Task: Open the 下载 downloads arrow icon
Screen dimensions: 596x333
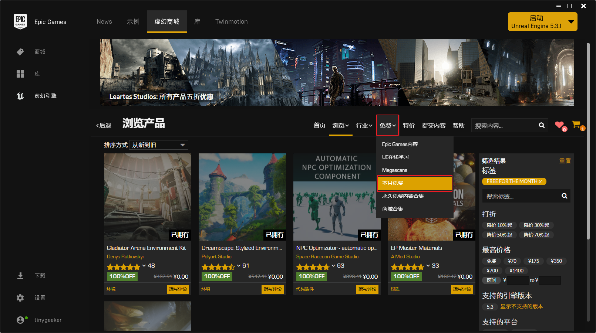Action: [20, 276]
